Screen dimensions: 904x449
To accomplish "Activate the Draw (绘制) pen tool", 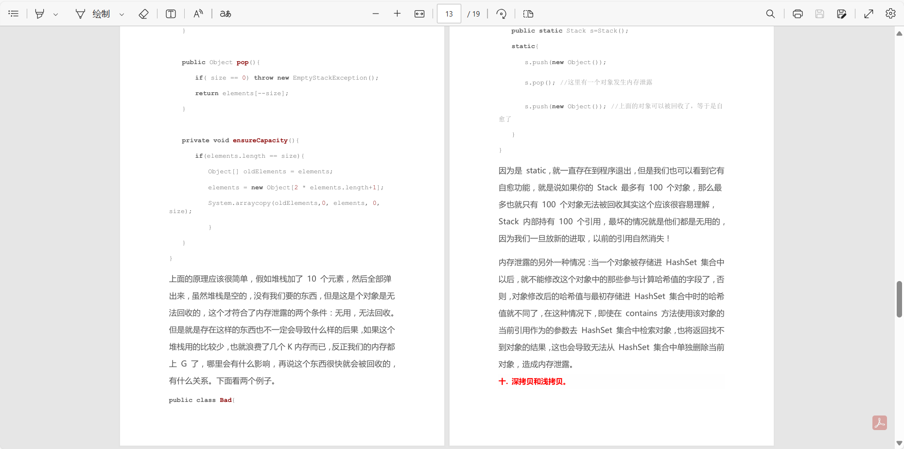I will click(93, 14).
